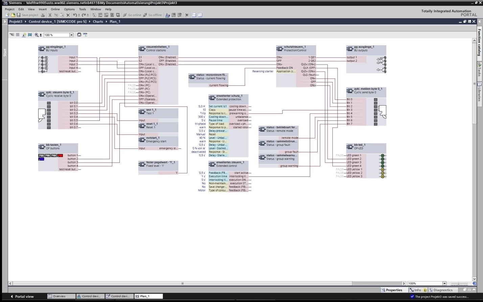The image size is (483, 302).
Task: Click the erweiterter schutz_1 block icon
Action: pyautogui.click(x=212, y=98)
